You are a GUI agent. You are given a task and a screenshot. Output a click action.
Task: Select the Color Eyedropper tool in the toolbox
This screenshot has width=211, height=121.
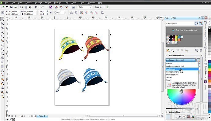click(x=2, y=83)
